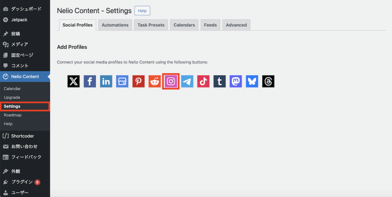This screenshot has width=392, height=197.
Task: Click the Upgrade link in sidebar
Action: tap(12, 97)
